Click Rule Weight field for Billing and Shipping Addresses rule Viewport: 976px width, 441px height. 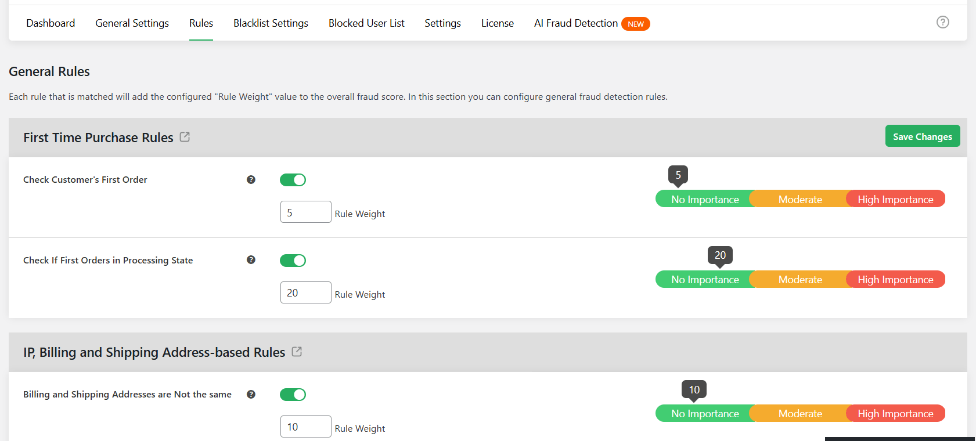tap(306, 426)
